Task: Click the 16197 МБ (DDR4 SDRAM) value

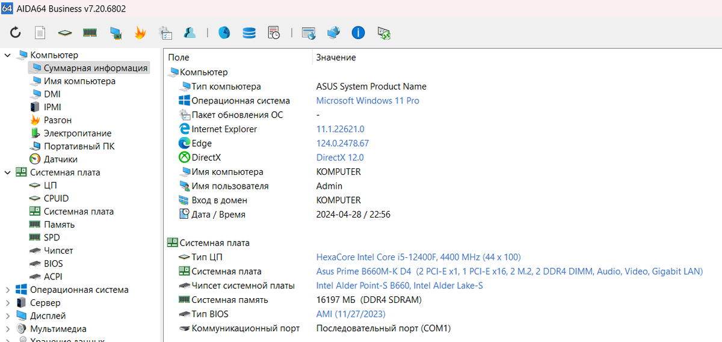Action: (x=369, y=300)
